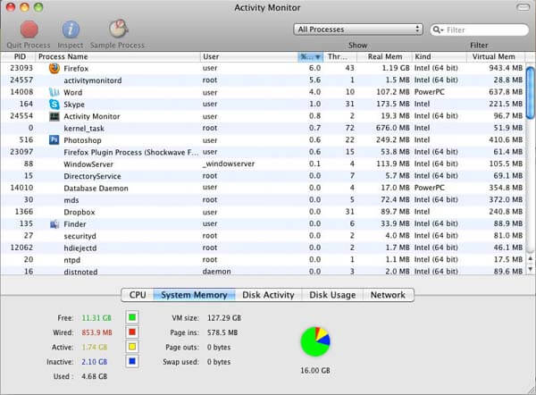
Task: Select the Finder process icon
Action: (54, 223)
